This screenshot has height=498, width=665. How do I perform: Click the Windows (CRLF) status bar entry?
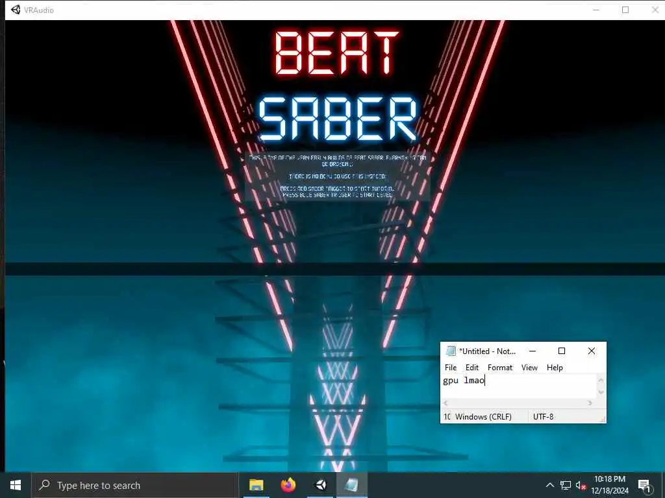tap(483, 417)
